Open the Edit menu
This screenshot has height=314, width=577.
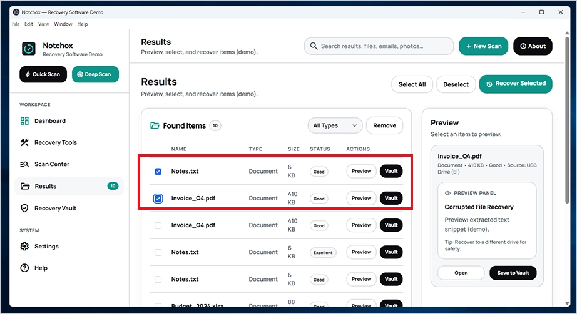pyautogui.click(x=29, y=24)
